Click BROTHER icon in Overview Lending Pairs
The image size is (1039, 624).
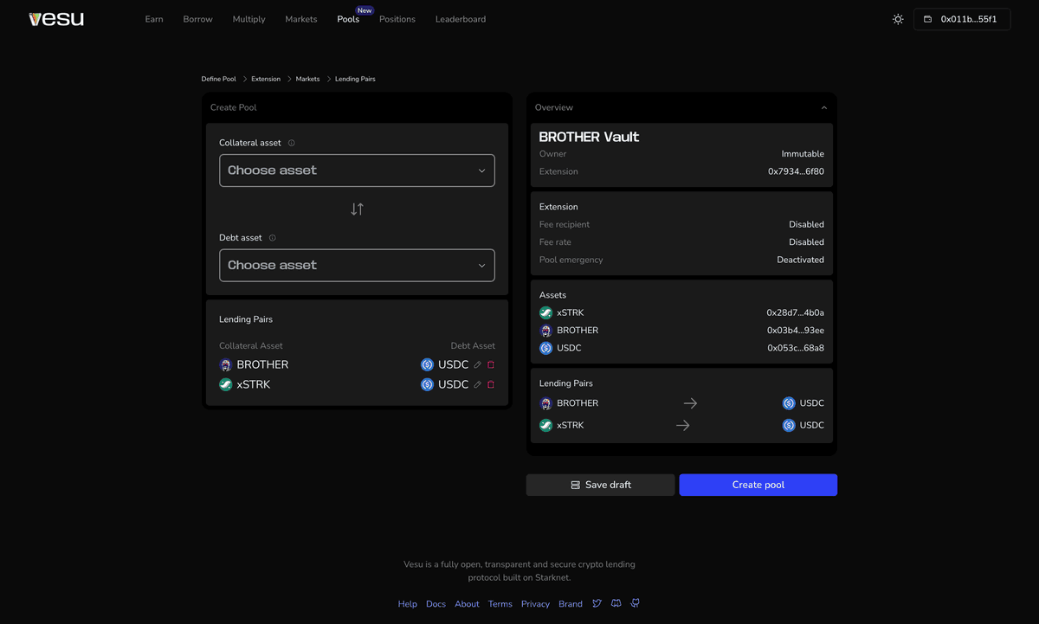545,403
